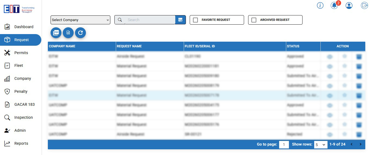
Task: Click the Action column header
Action: [x=342, y=46]
